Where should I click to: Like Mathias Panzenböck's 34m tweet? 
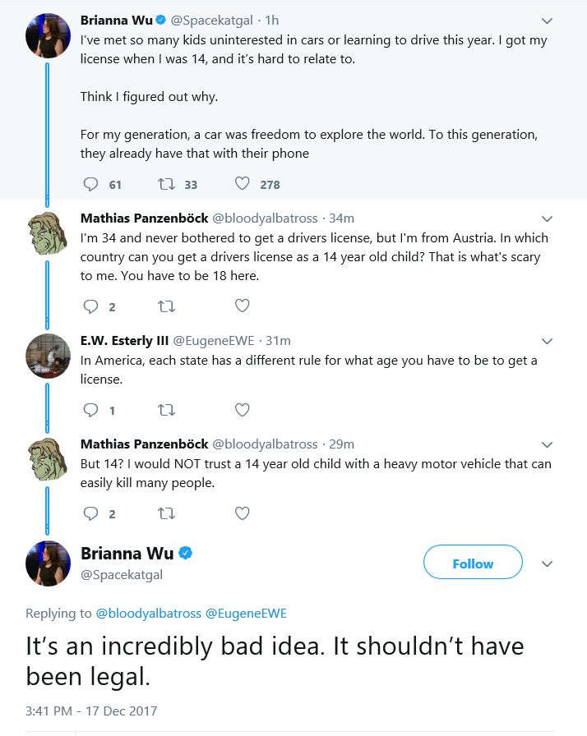tap(243, 306)
